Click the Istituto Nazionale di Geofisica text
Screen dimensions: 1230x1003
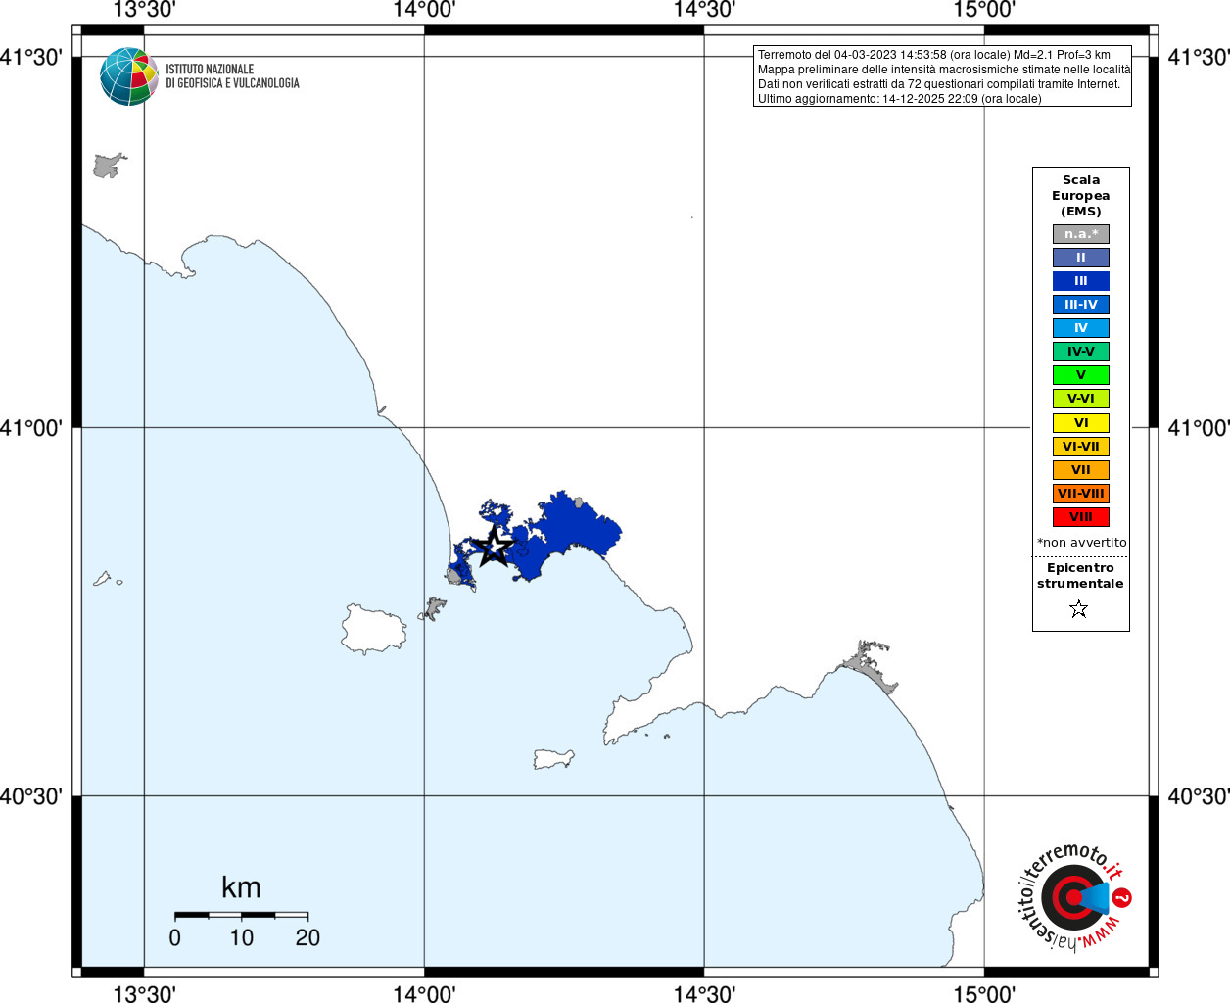point(232,76)
